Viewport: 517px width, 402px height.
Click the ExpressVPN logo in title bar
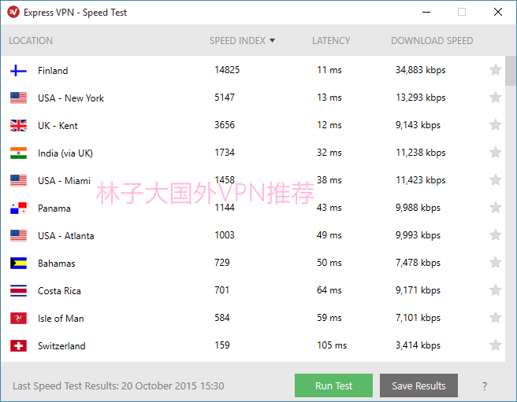[x=13, y=12]
